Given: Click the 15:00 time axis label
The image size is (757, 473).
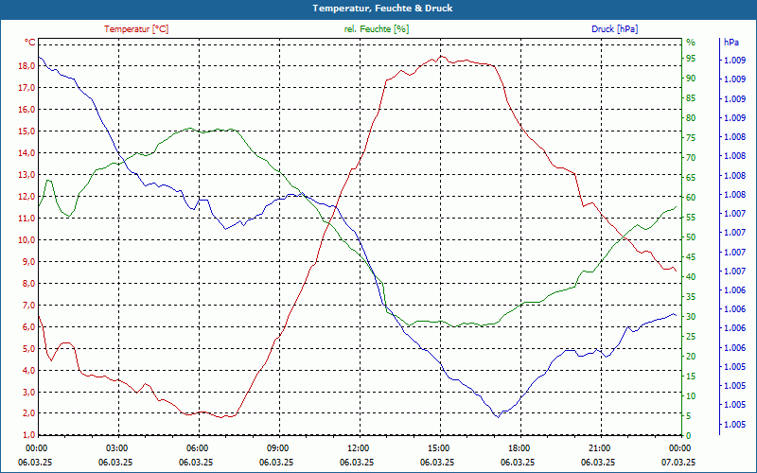Looking at the screenshot, I should click(438, 448).
